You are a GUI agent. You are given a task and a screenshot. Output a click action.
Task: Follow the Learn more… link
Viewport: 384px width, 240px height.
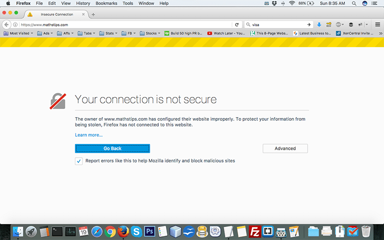click(89, 135)
